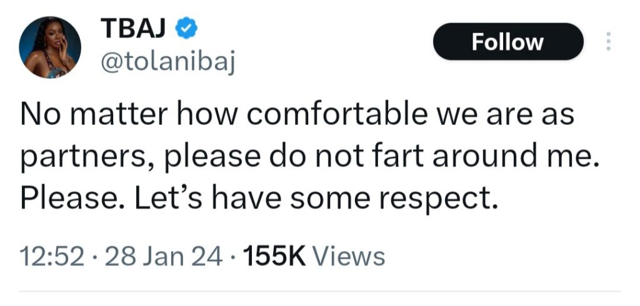Click the word Views after 155K

click(347, 255)
